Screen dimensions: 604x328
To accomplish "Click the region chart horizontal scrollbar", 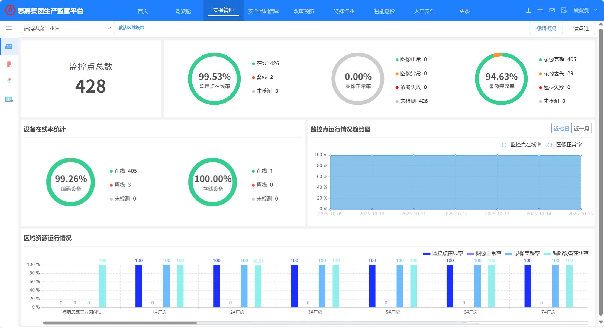I will [120, 323].
